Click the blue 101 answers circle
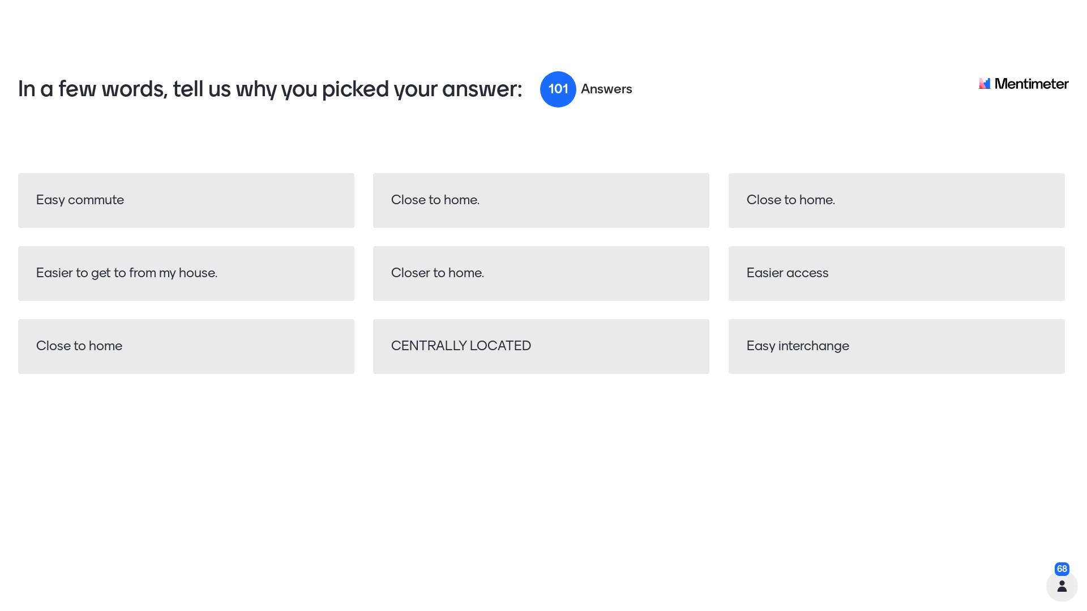This screenshot has width=1087, height=611. [x=558, y=89]
